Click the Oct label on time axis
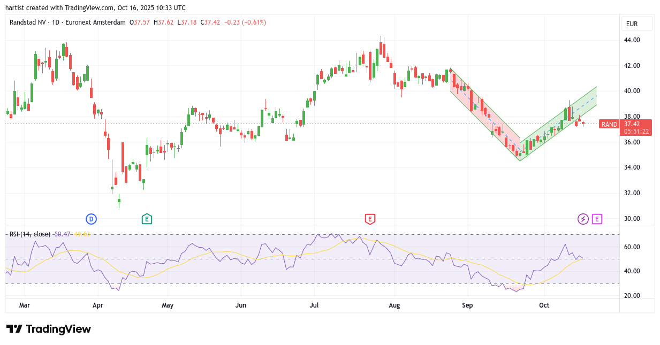 544,305
